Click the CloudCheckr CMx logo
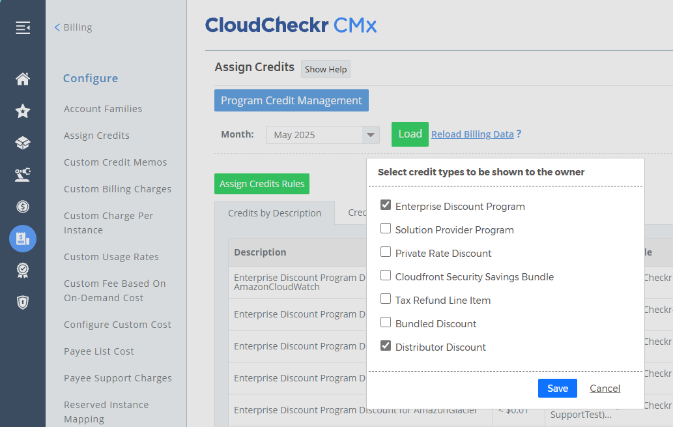 (x=291, y=25)
